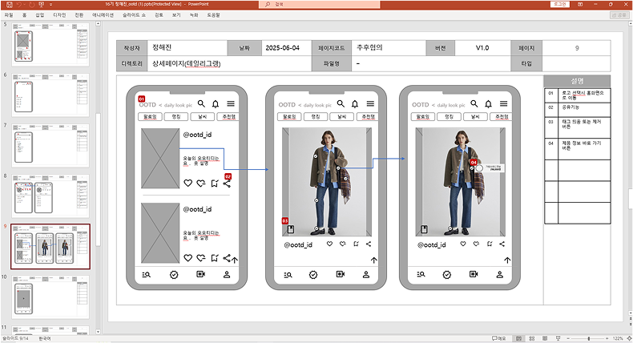Click the 122% zoom level text
Image resolution: width=633 pixels, height=343 pixels.
coord(617,339)
